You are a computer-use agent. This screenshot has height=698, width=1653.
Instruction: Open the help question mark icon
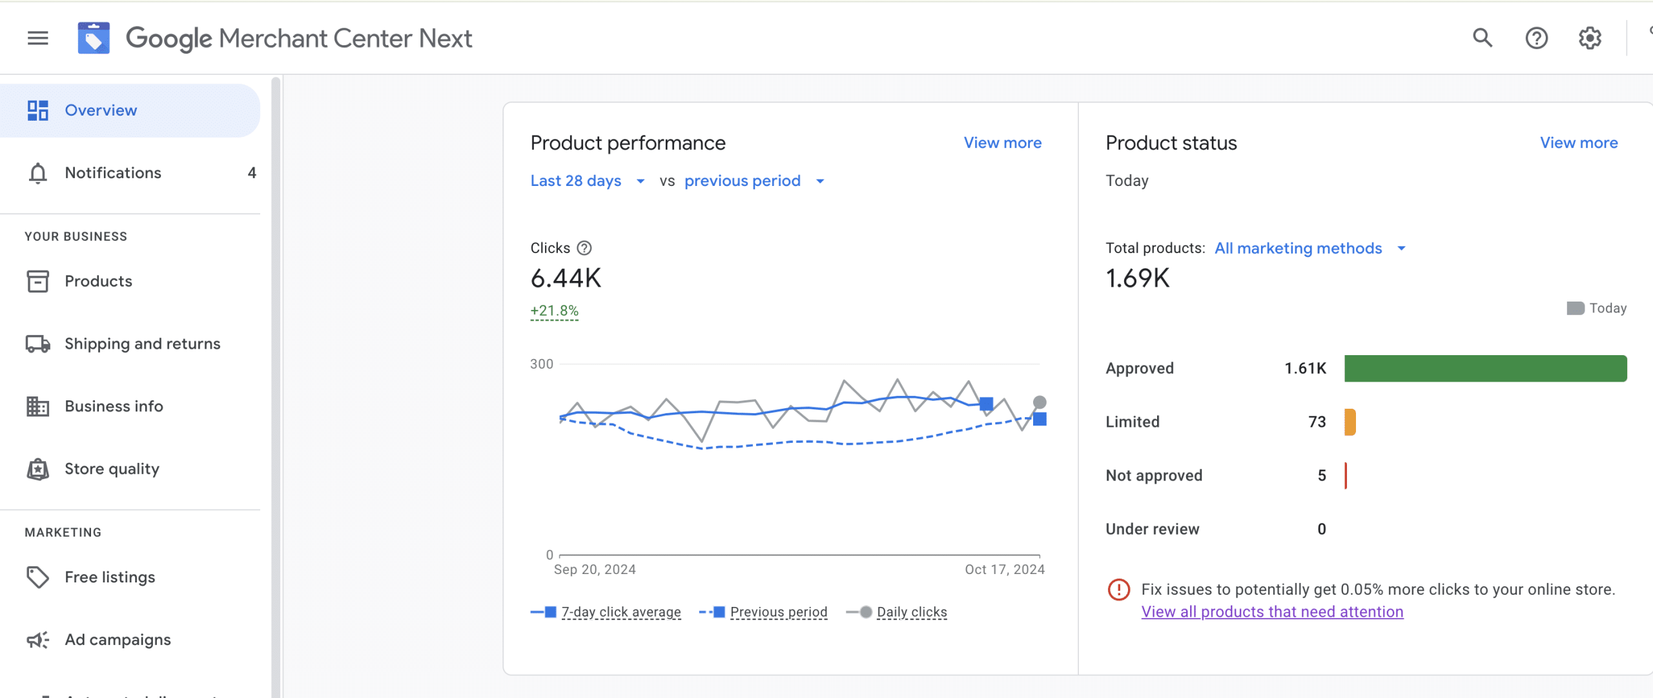pos(1537,38)
